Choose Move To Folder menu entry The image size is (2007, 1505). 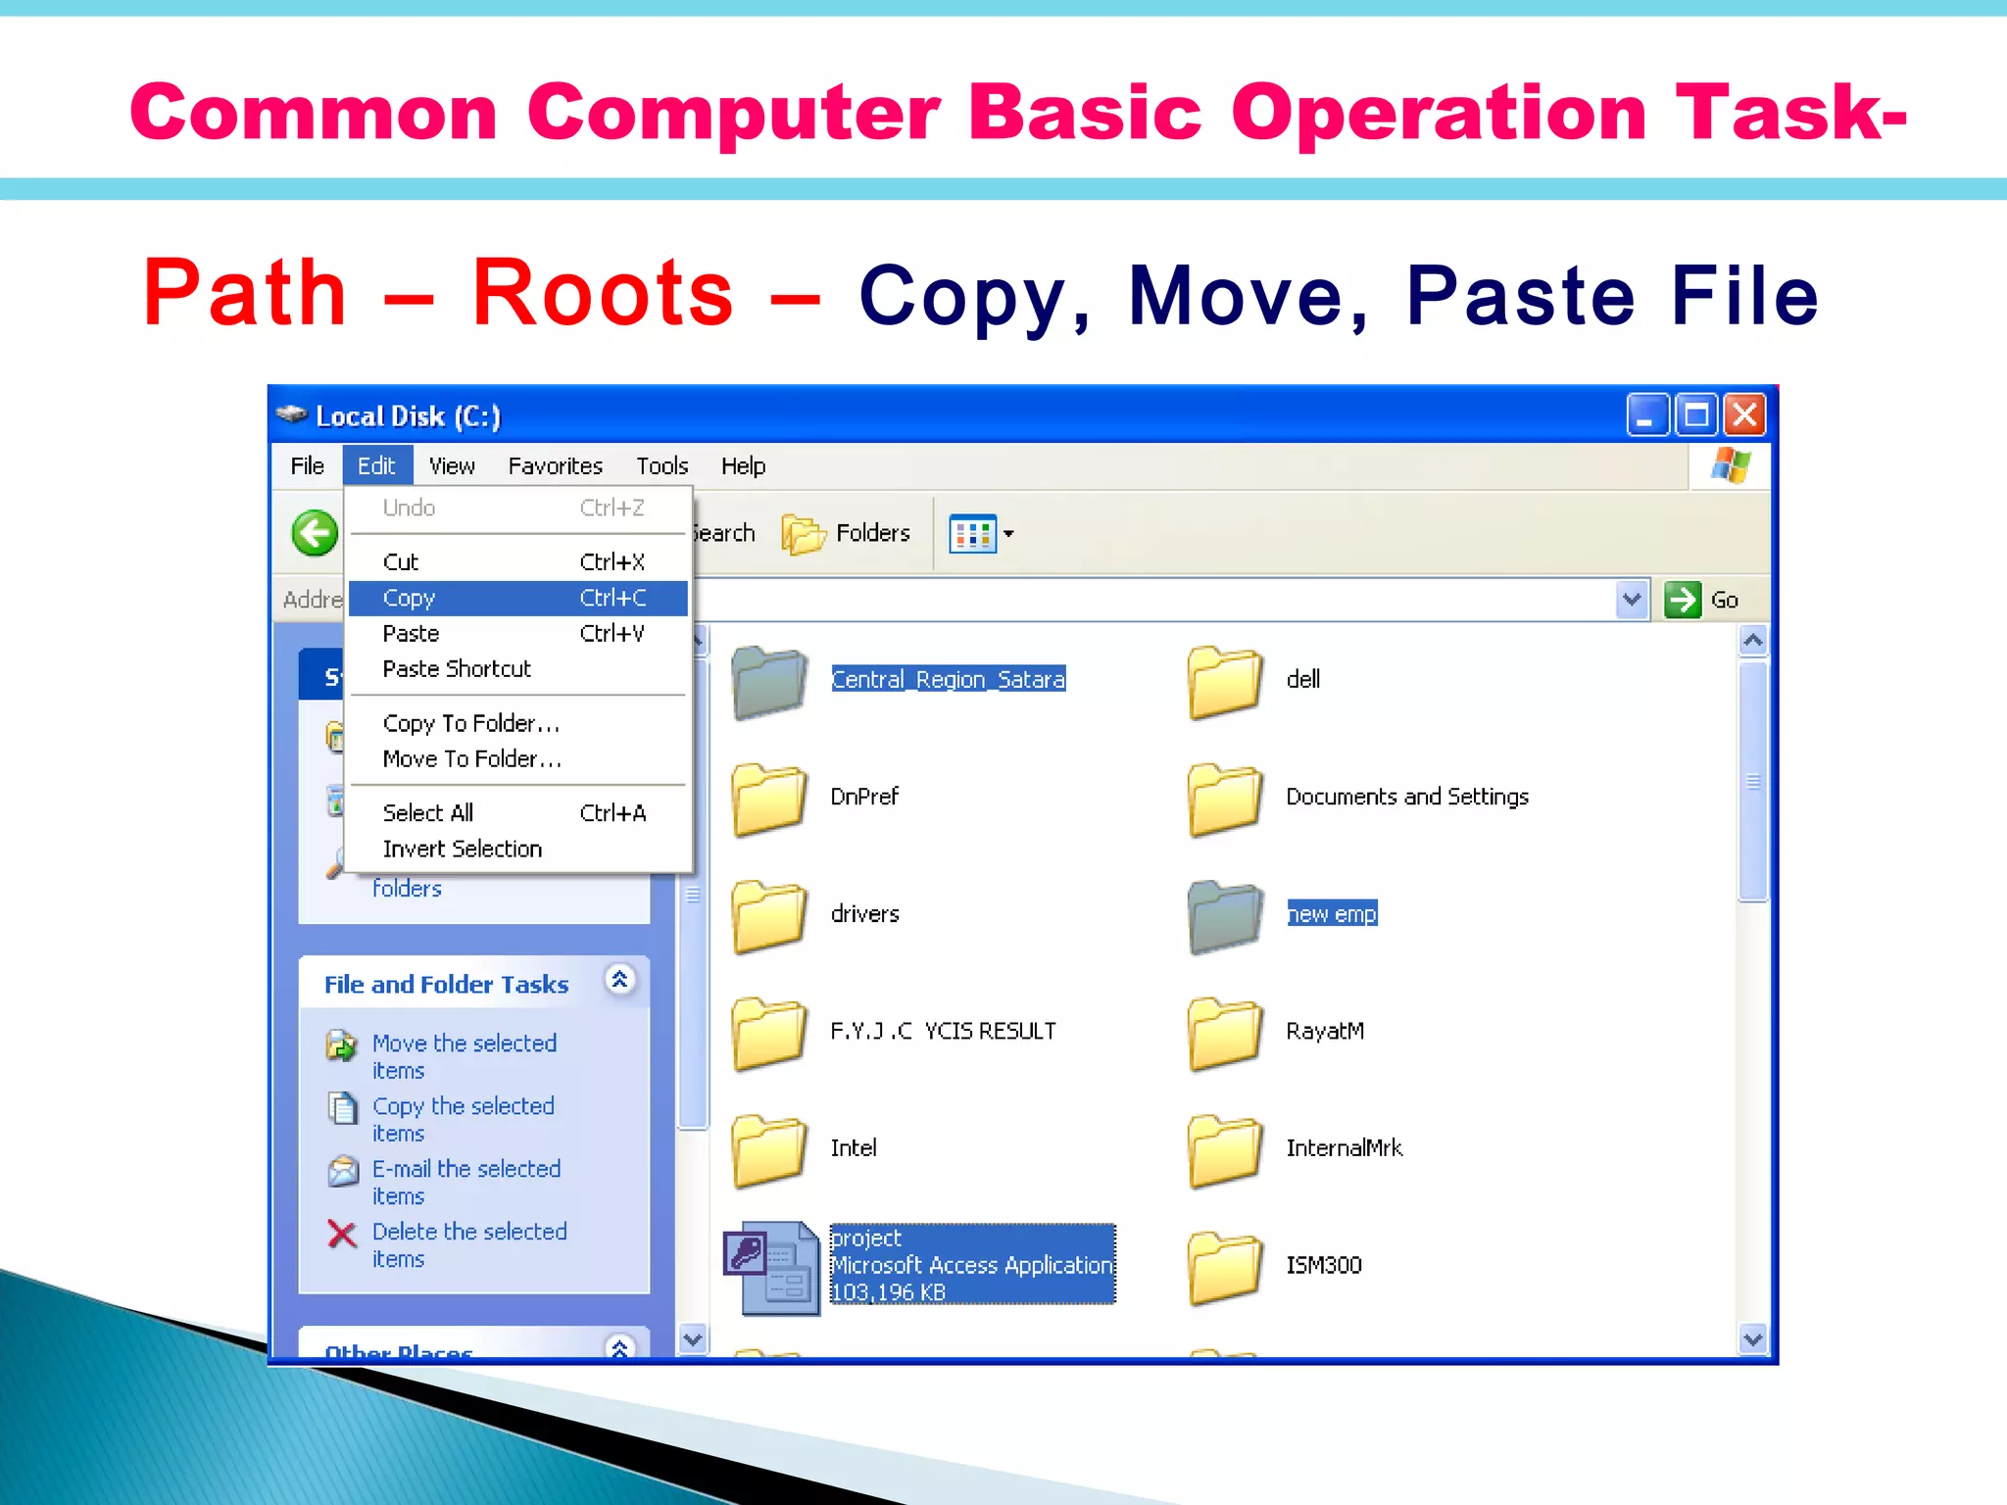(x=518, y=758)
